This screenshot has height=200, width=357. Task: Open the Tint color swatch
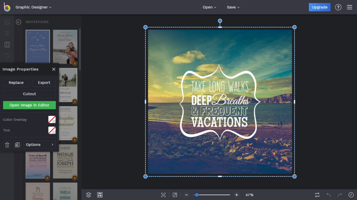(52, 131)
